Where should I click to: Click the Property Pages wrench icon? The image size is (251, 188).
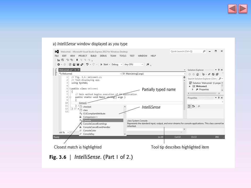tap(199, 106)
